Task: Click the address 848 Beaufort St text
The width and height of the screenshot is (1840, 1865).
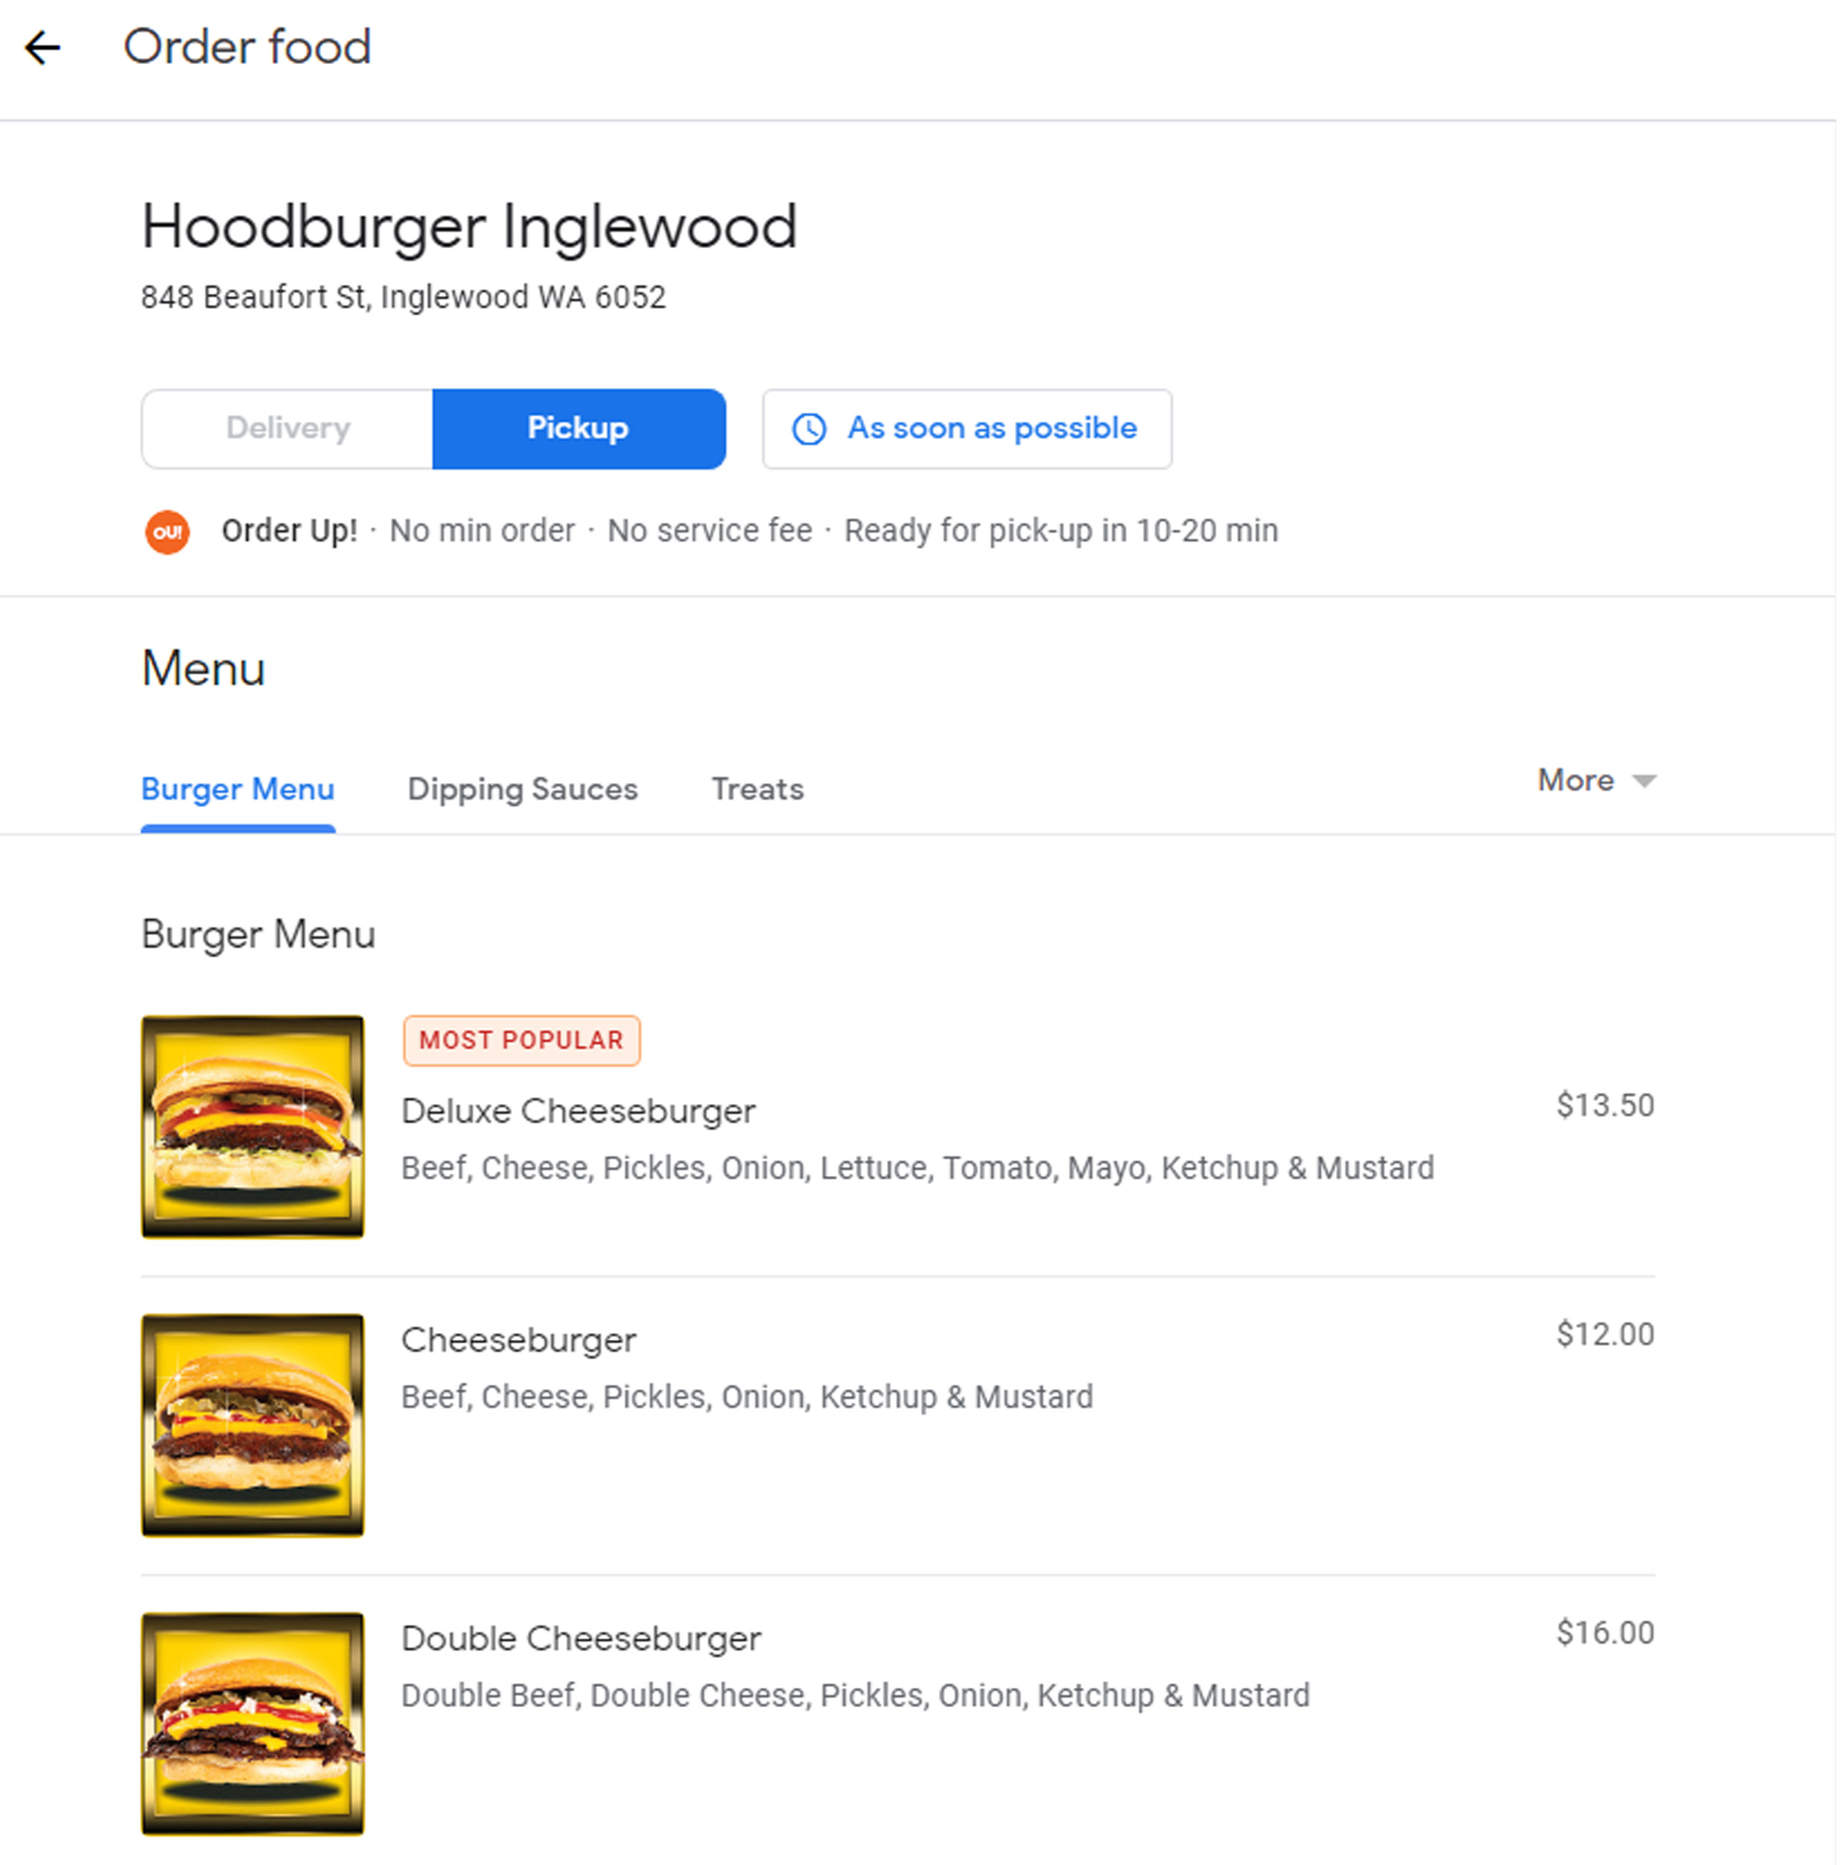Action: (x=404, y=297)
